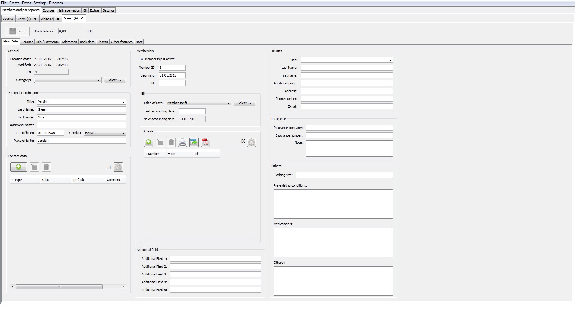Click the First name field containing Nina
The image size is (575, 311).
pos(81,118)
